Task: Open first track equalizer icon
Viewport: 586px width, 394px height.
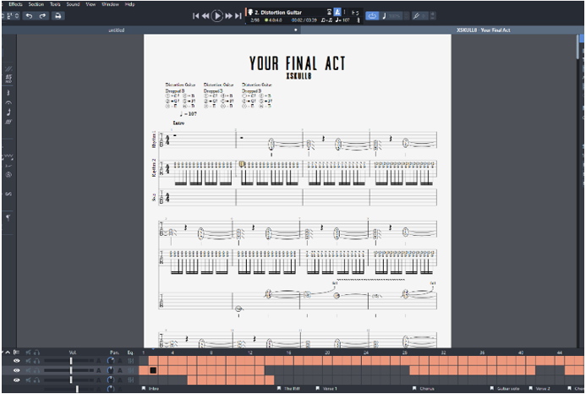Action: [x=131, y=361]
